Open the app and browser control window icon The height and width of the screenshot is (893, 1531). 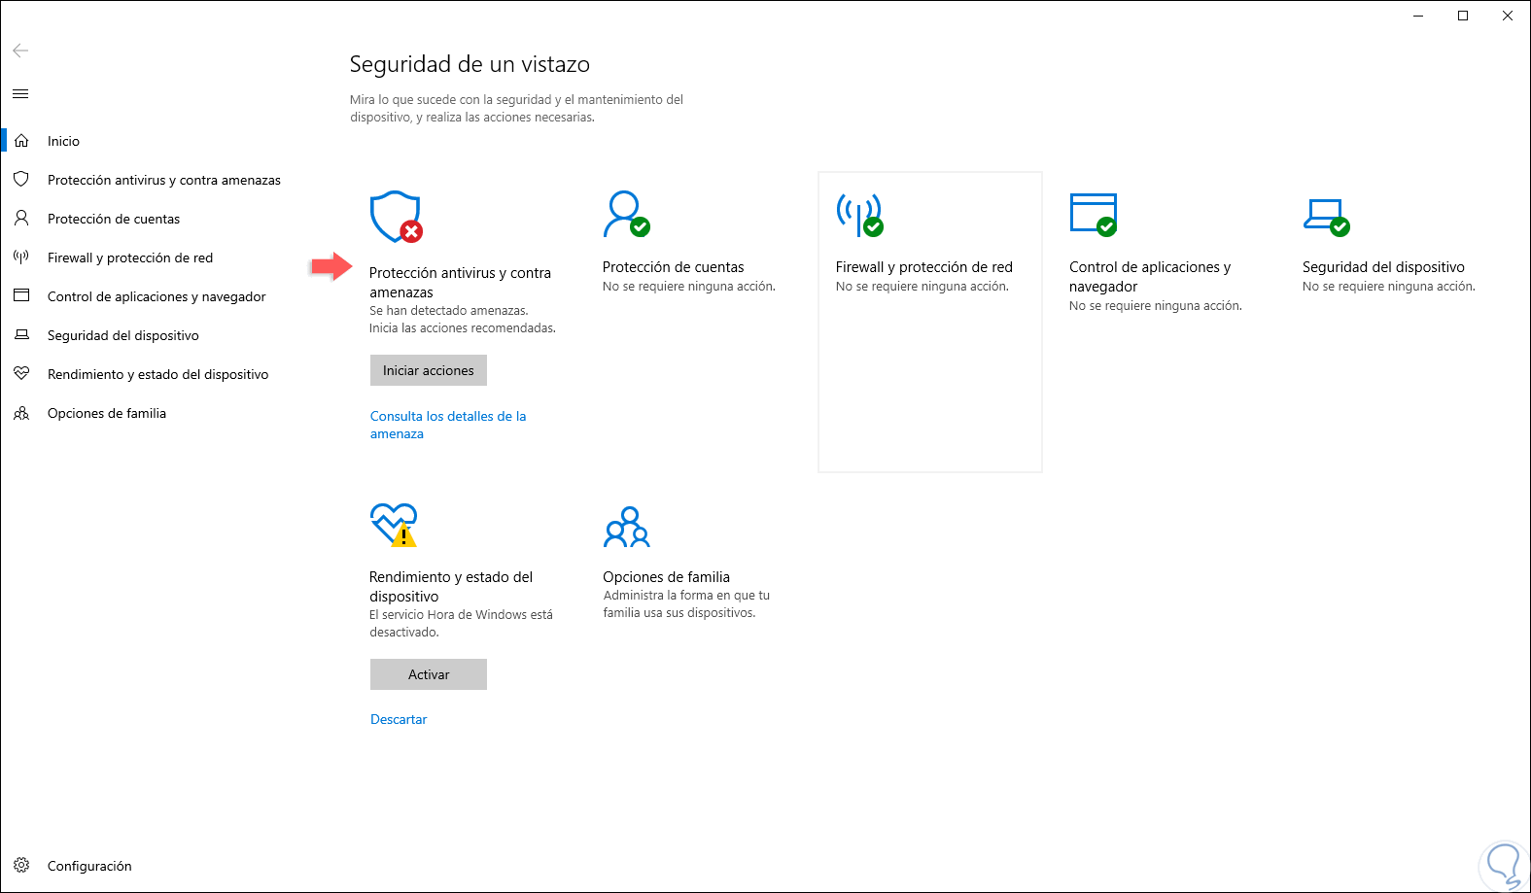tap(1093, 214)
